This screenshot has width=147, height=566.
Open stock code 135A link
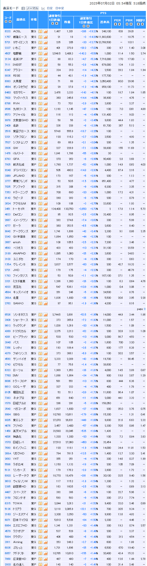8,264
